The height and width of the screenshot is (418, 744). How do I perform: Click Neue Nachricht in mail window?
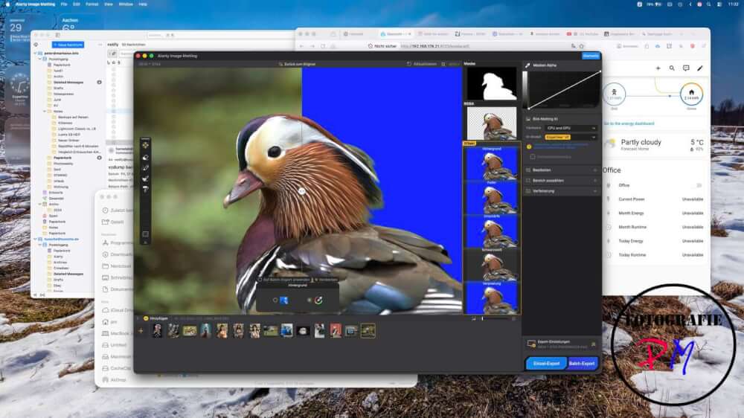(x=68, y=45)
